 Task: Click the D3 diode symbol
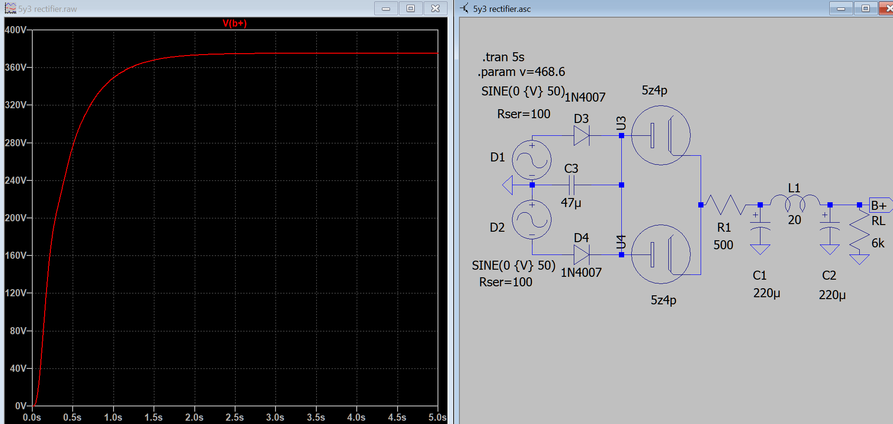click(x=581, y=136)
